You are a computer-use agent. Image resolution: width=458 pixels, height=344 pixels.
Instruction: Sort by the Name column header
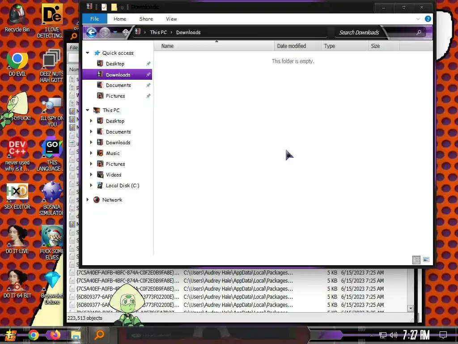tap(214, 46)
